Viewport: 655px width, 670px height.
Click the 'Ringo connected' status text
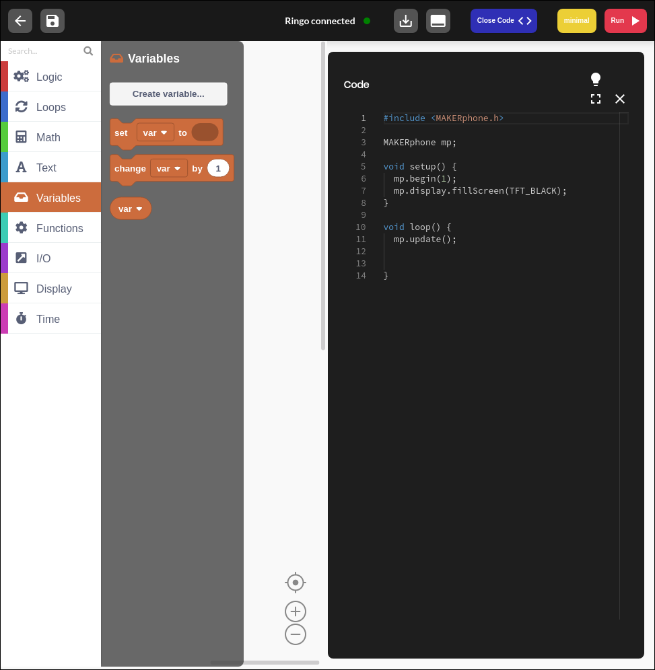[320, 21]
